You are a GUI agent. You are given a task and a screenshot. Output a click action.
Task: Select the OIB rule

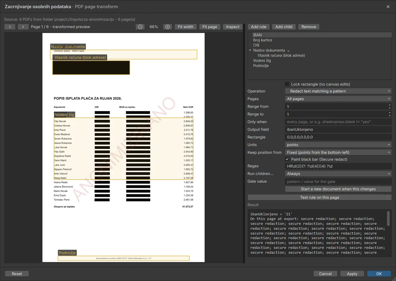pyautogui.click(x=256, y=45)
